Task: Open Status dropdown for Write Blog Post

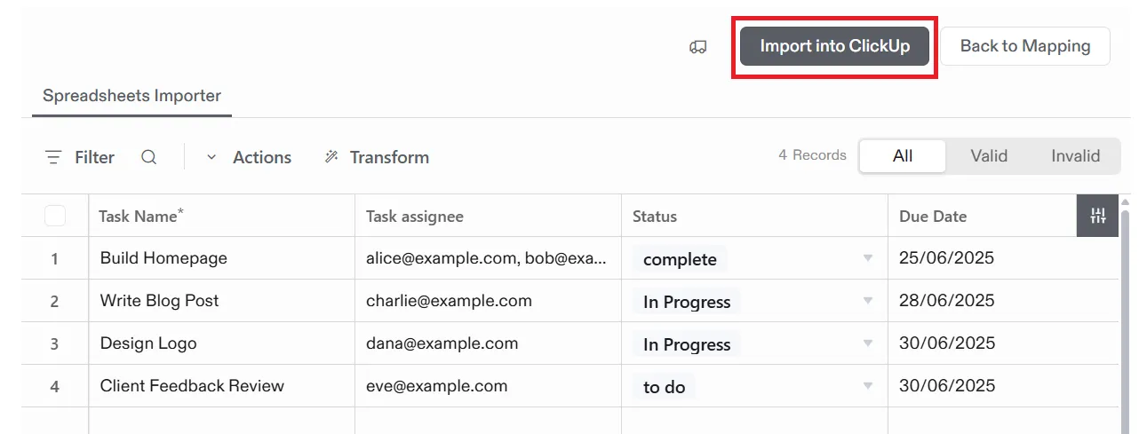Action: click(x=867, y=301)
